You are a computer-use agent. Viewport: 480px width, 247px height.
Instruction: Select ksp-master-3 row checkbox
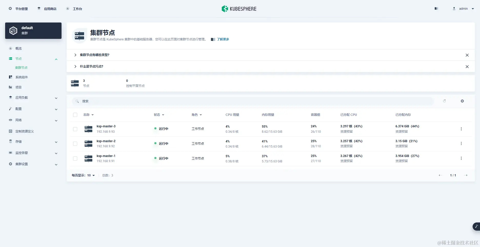coord(75,129)
